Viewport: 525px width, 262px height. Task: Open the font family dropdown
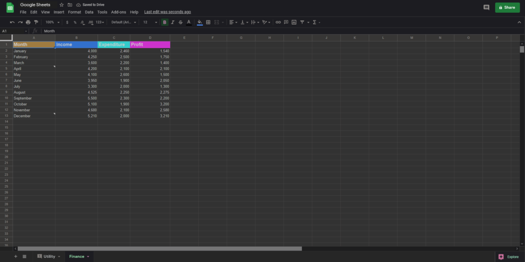[124, 22]
